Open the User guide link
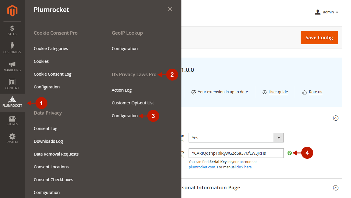This screenshot has width=351, height=198. click(278, 92)
